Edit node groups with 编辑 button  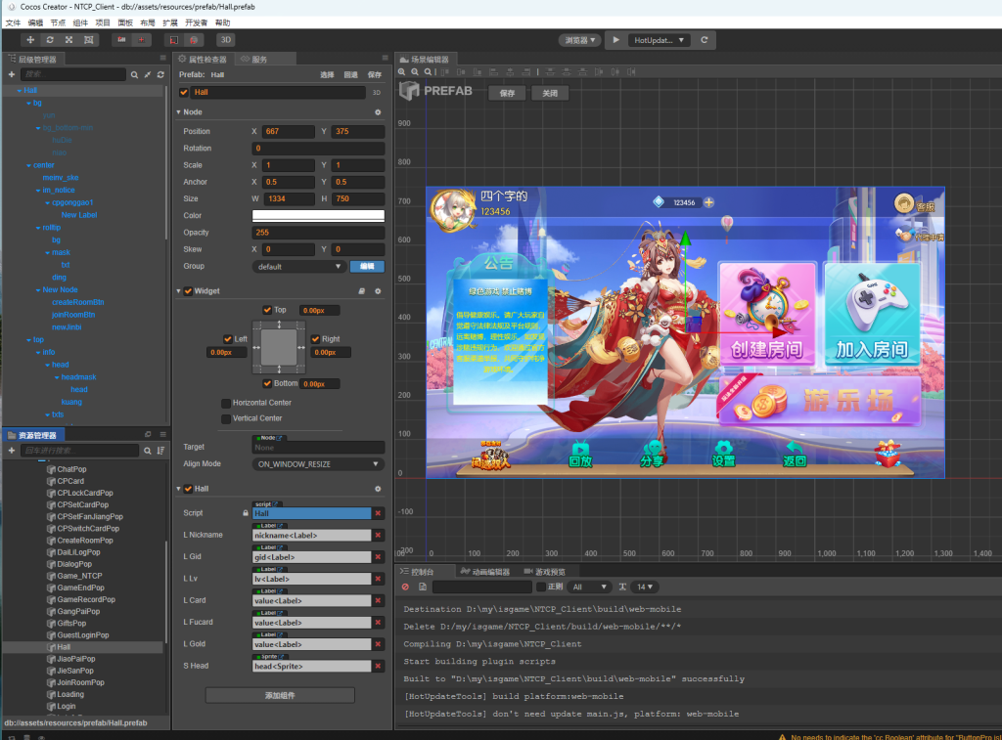pyautogui.click(x=368, y=267)
